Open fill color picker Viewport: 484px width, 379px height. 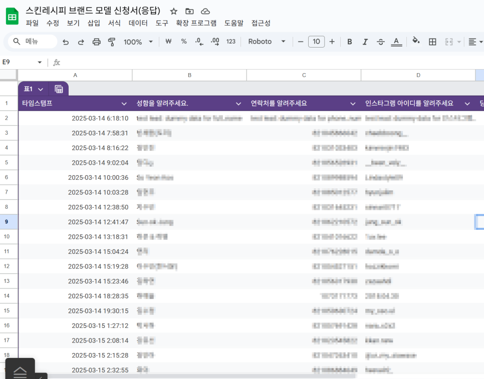(x=416, y=41)
